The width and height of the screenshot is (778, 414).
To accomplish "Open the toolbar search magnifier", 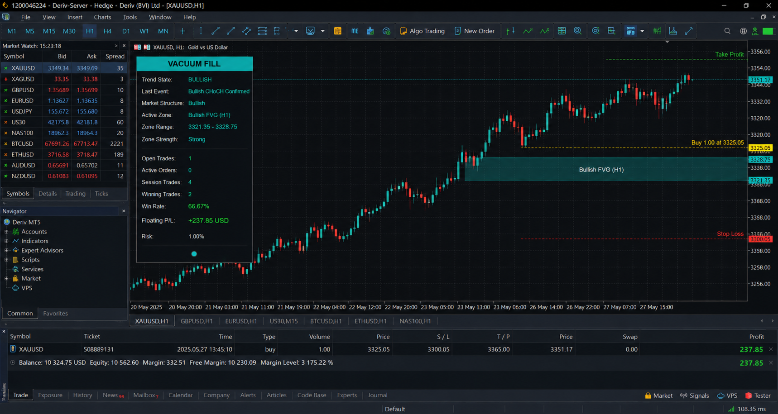I will [727, 31].
